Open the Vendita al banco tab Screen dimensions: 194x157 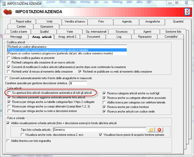75,21
